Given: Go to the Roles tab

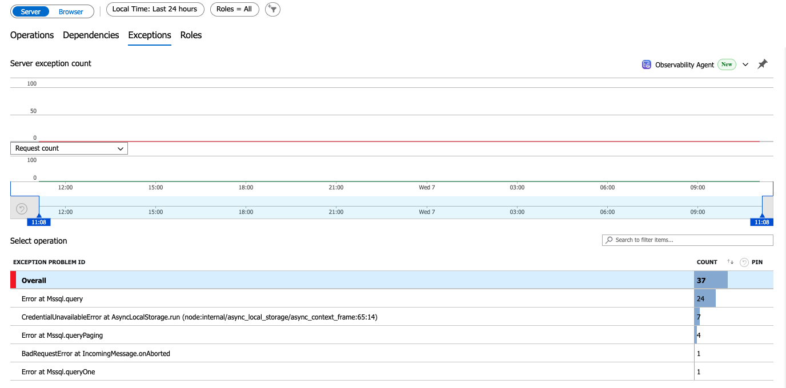Looking at the screenshot, I should pyautogui.click(x=191, y=35).
